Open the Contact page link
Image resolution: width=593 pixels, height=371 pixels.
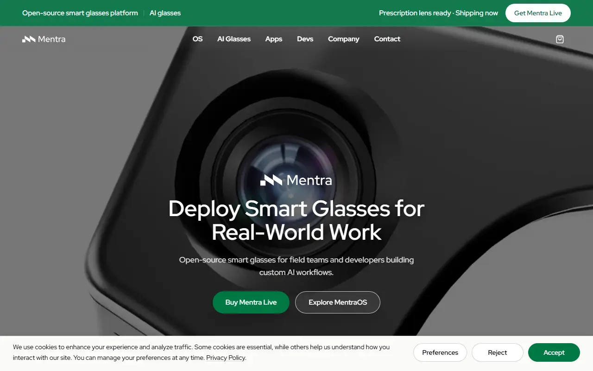pyautogui.click(x=387, y=39)
